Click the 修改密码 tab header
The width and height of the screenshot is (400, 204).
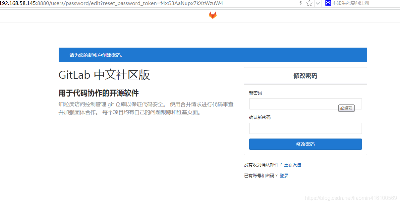pos(305,76)
